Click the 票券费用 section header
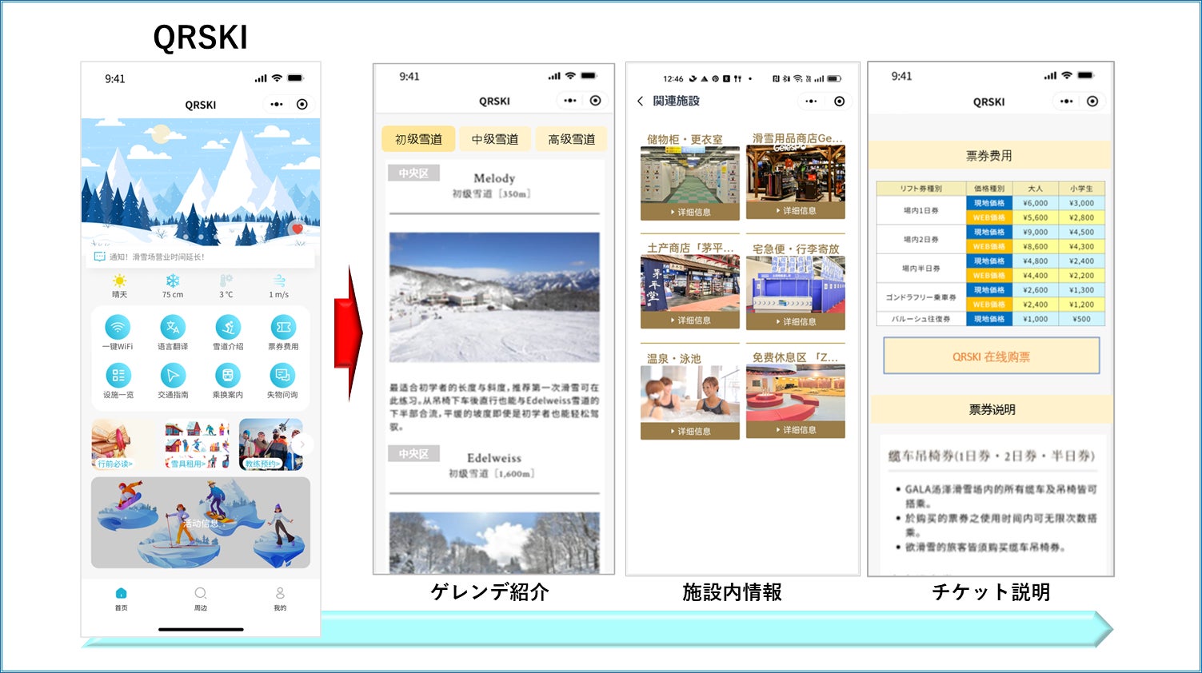1202x673 pixels. tap(990, 156)
